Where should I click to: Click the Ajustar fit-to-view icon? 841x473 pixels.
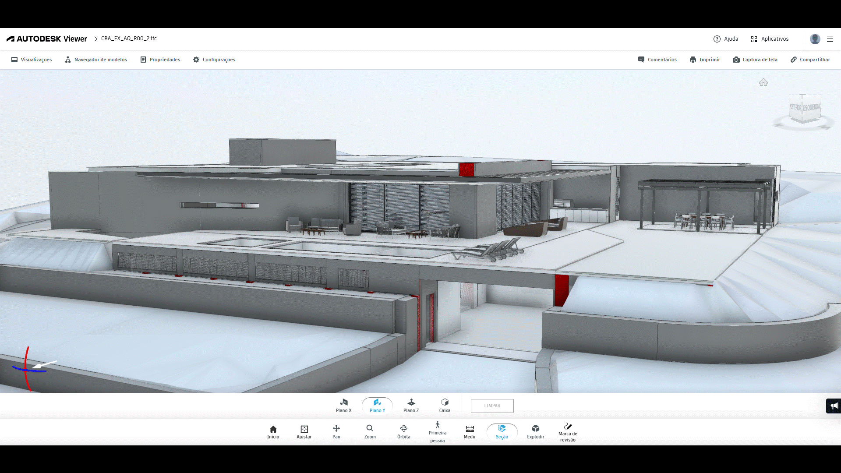[x=304, y=431]
